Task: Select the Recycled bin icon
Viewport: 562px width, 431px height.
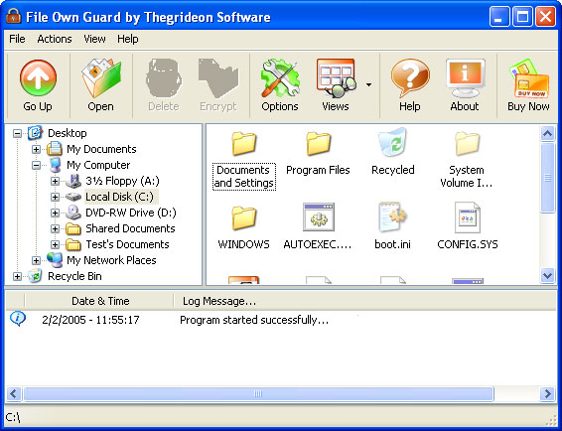Action: point(393,142)
